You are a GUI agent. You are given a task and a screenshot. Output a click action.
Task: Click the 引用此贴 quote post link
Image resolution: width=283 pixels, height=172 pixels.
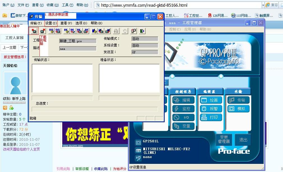tap(63, 169)
